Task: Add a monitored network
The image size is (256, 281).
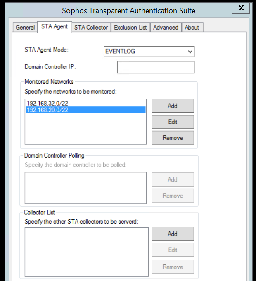Action: [x=173, y=106]
